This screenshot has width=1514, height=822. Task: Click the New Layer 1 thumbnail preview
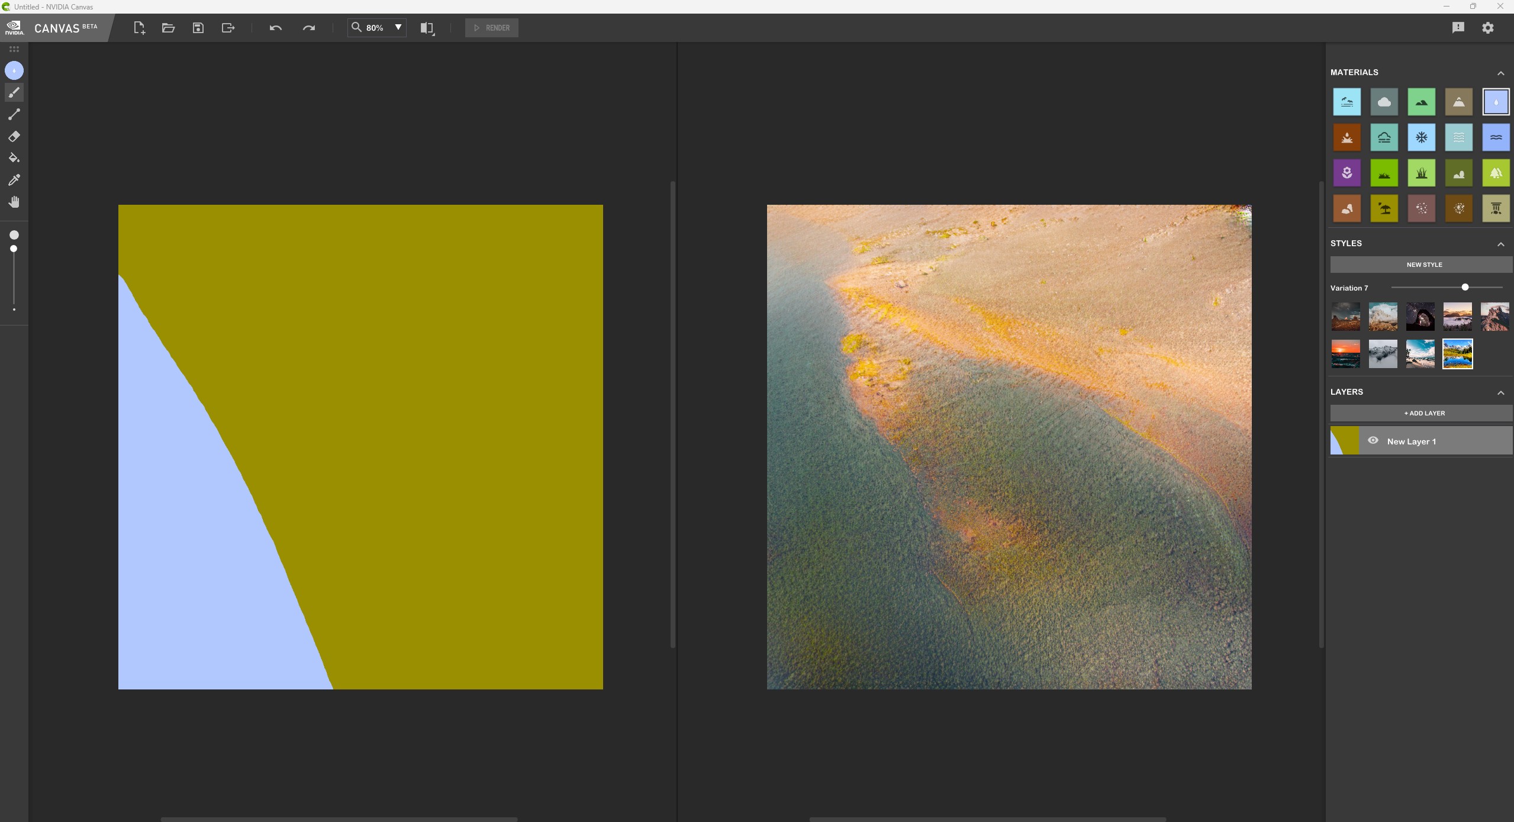1345,441
